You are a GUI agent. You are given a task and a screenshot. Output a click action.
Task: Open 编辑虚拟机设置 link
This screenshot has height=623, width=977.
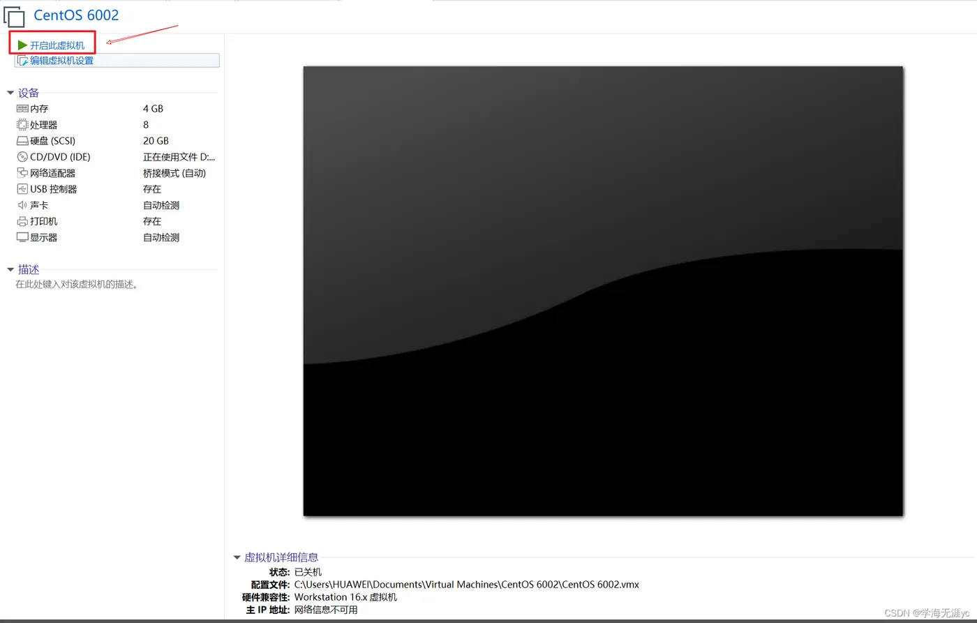tap(61, 61)
